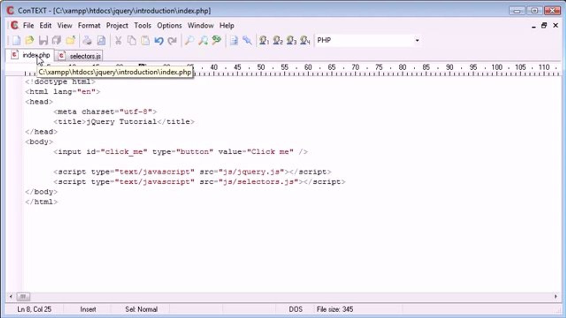Screen dimensions: 566x318
Task: Click the 'File size: 345' status text
Action: click(335, 309)
